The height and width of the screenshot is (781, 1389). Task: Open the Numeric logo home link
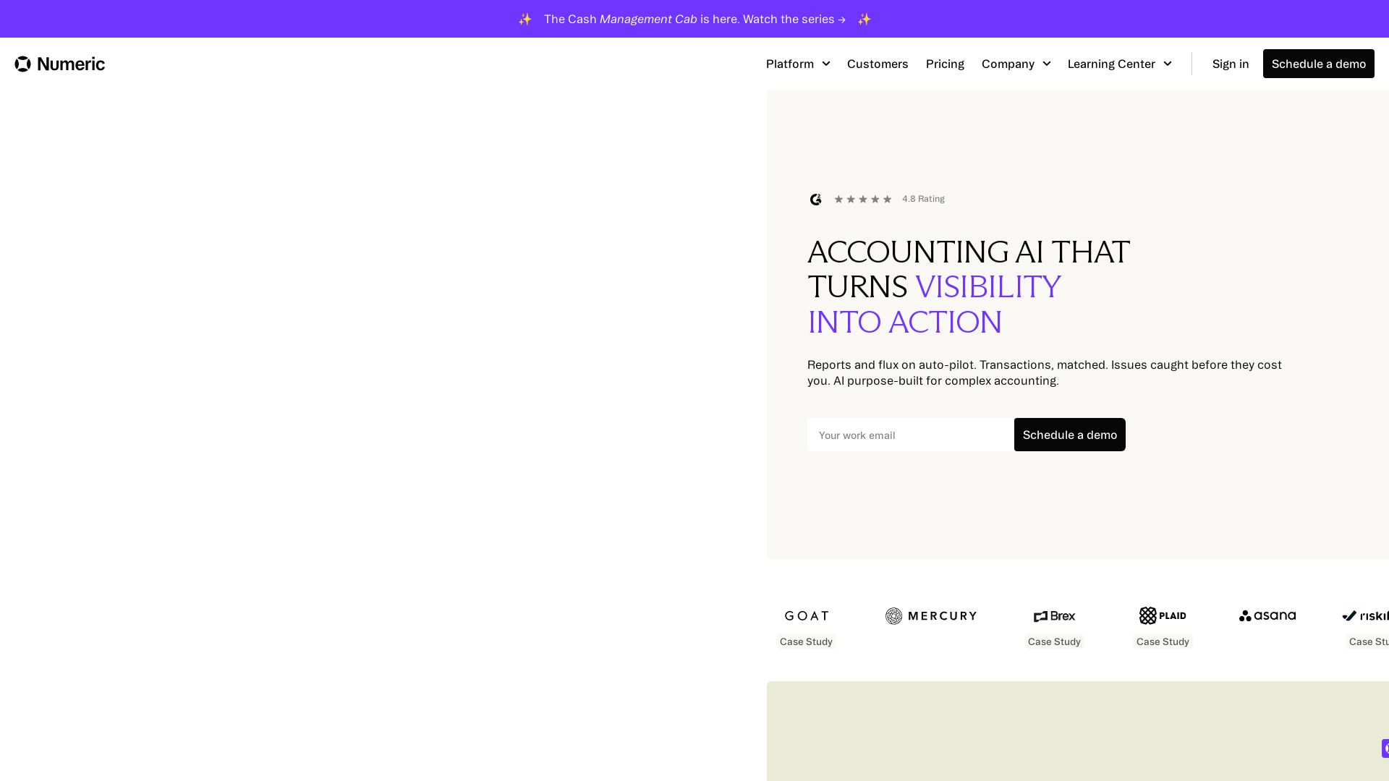[x=59, y=64]
